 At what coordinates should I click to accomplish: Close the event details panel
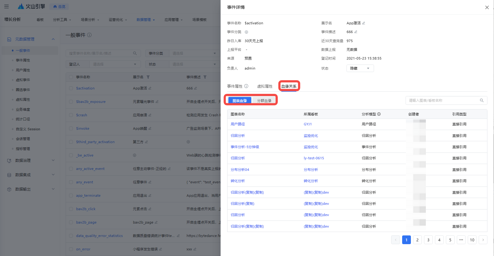click(487, 7)
